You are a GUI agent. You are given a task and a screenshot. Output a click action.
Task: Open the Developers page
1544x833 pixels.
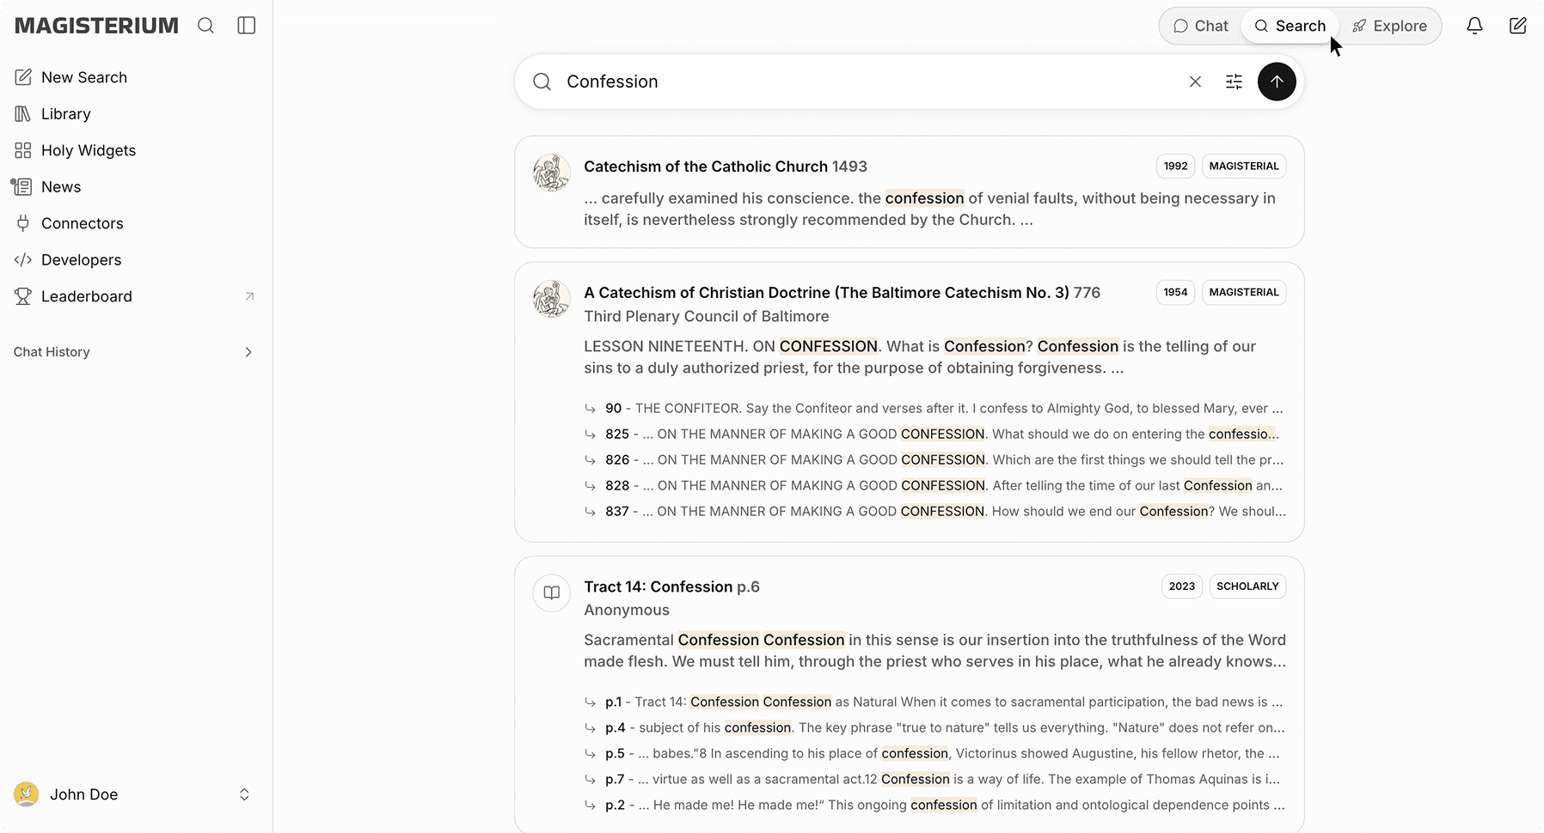click(68, 260)
